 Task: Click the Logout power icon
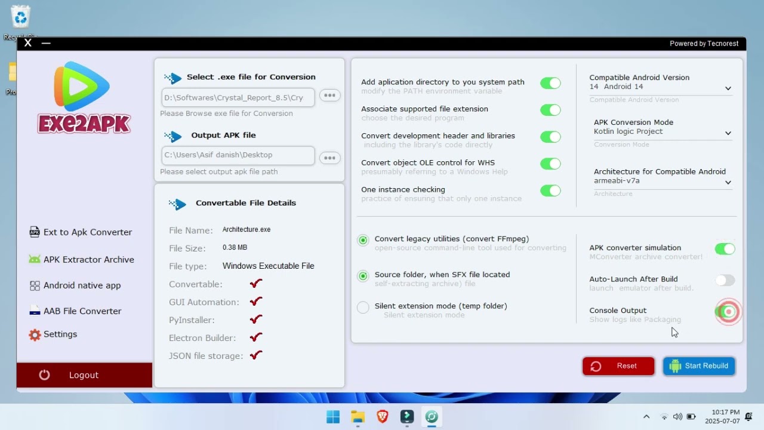pyautogui.click(x=44, y=374)
